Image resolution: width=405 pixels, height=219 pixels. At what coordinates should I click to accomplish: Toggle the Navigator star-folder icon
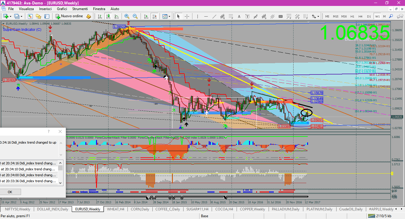click(39, 16)
